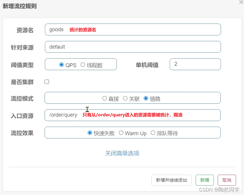Cancel with the 取消 button
Viewport: 244px width, 195px height.
pos(227,180)
